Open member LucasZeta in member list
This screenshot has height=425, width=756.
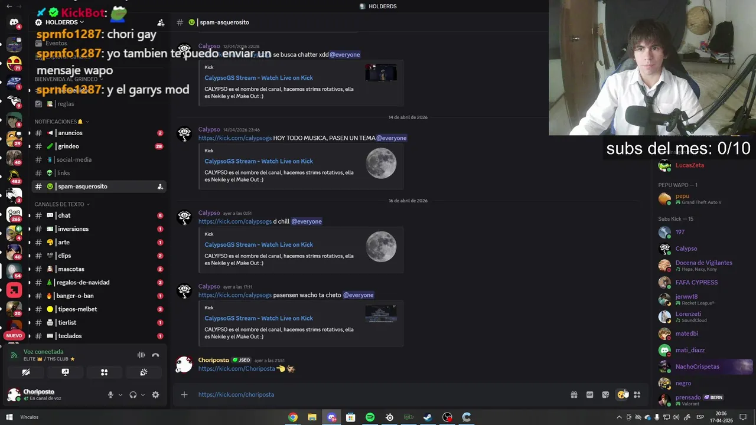[x=705, y=165]
